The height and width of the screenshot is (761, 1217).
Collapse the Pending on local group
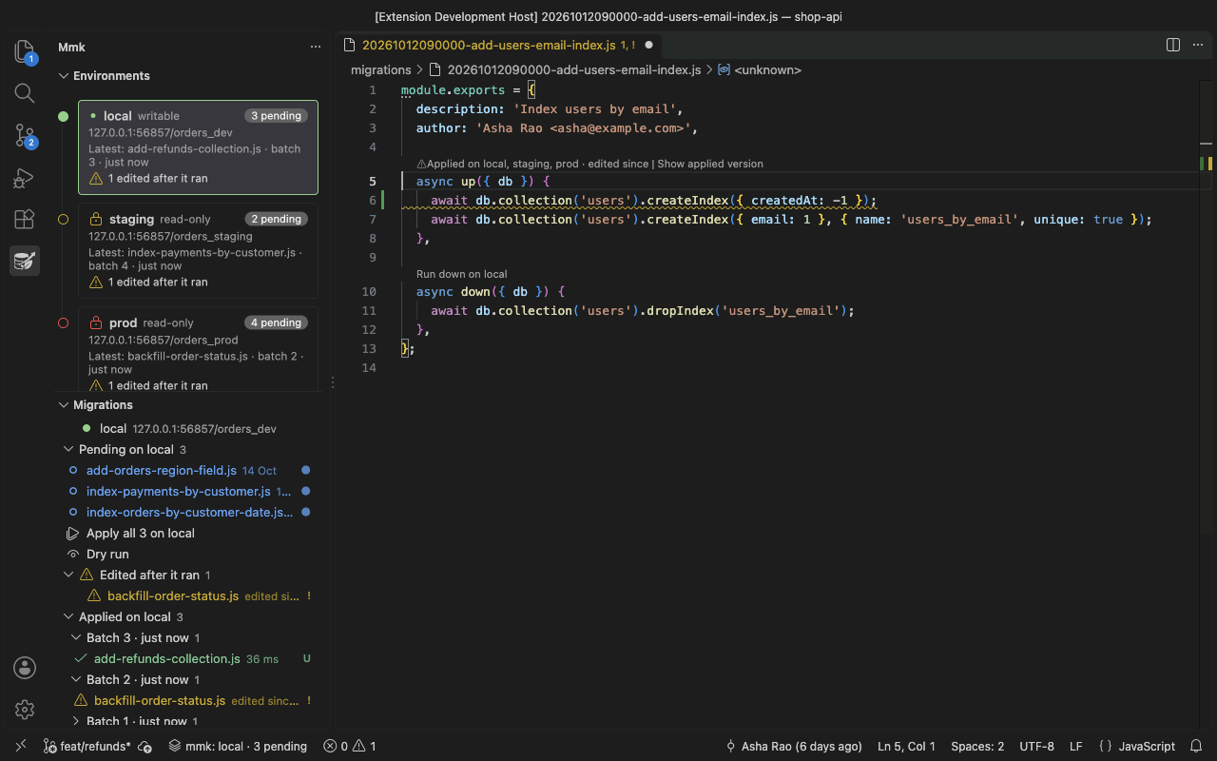[68, 449]
